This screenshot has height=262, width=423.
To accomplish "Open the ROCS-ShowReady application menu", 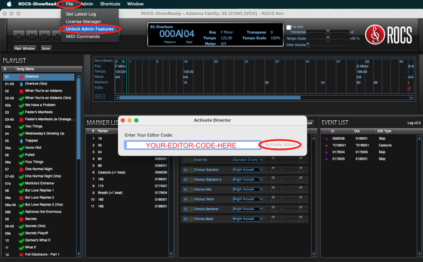I will 37,4.
